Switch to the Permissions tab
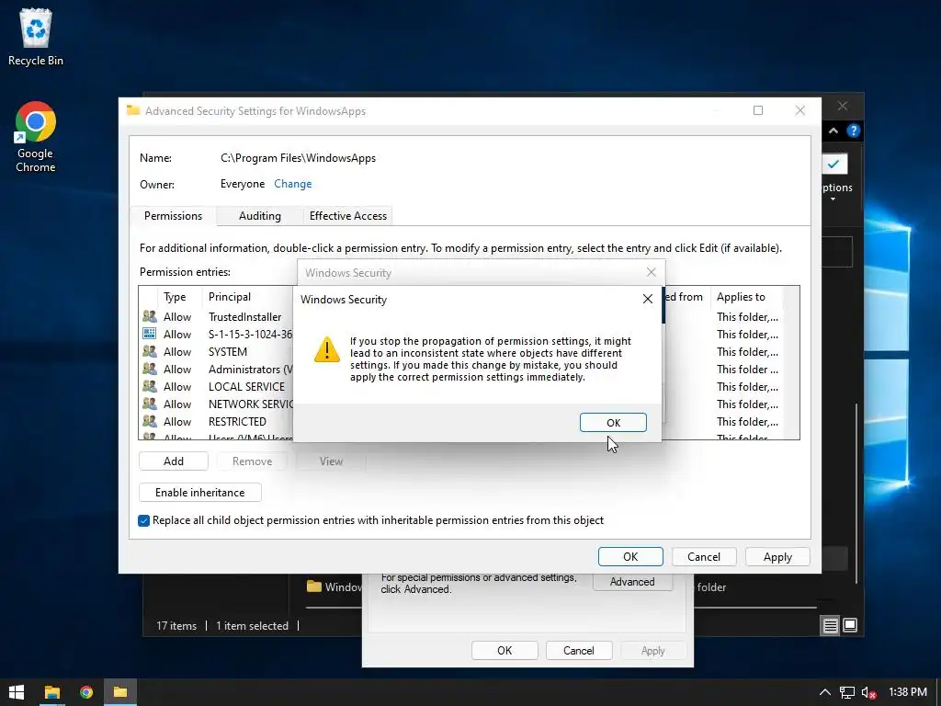Screen dimensions: 941x706 pyautogui.click(x=173, y=215)
